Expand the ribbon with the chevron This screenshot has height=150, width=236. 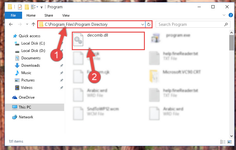tap(224, 15)
